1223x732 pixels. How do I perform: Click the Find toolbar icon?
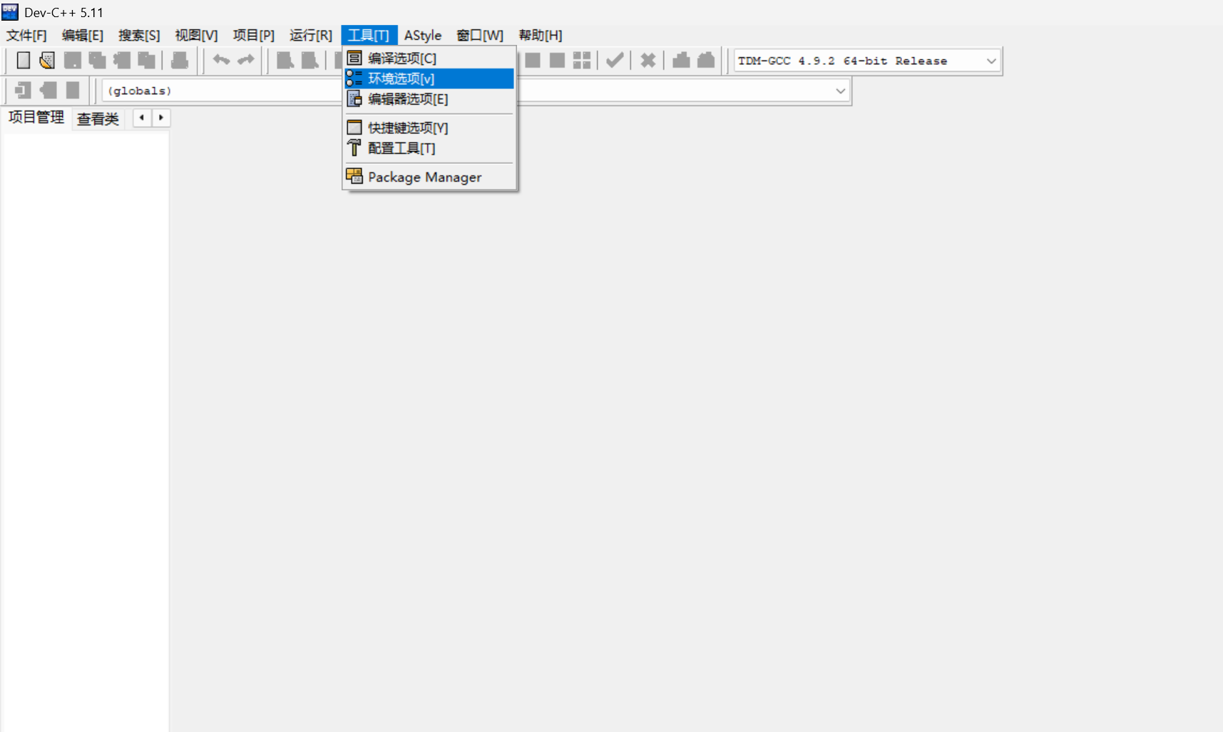[285, 61]
